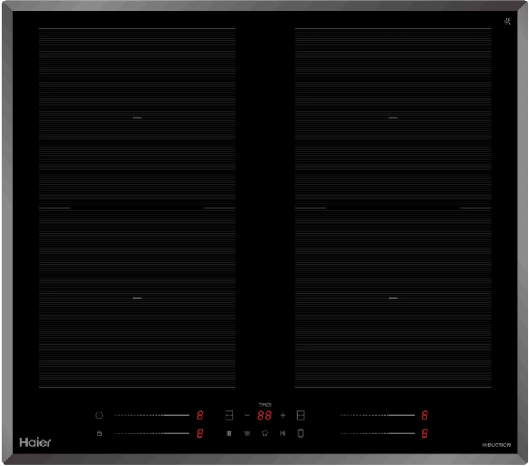
Task: Touch the upper left power slider
Action: coord(152,415)
